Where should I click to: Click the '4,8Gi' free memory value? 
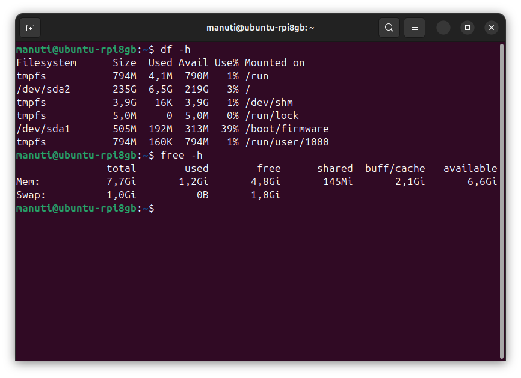click(x=266, y=182)
